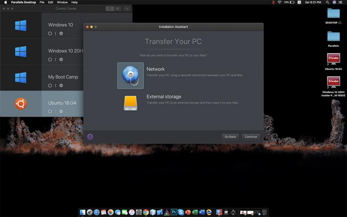The image size is (347, 217).
Task: Open Skype in the Dock
Action: pyautogui.click(x=181, y=212)
